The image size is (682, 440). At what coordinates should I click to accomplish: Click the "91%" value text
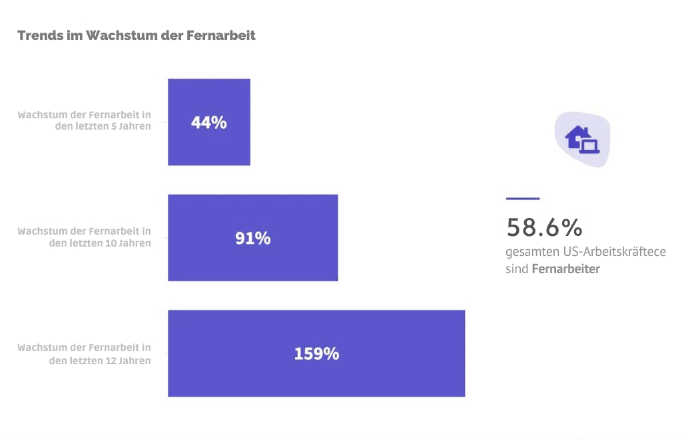pos(253,238)
